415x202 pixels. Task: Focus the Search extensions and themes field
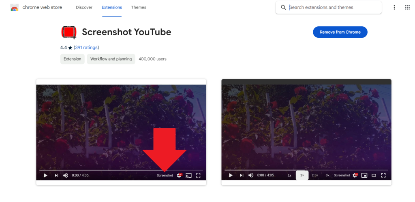(x=328, y=7)
